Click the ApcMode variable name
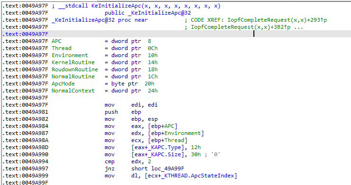The image size is (351, 185). pos(63,84)
